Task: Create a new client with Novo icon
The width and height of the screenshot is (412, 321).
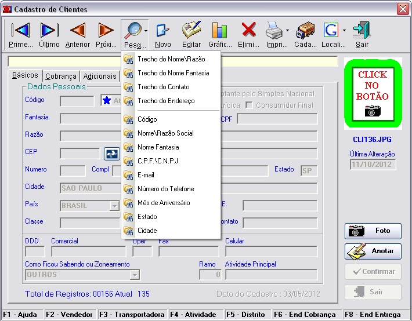Action: point(163,34)
